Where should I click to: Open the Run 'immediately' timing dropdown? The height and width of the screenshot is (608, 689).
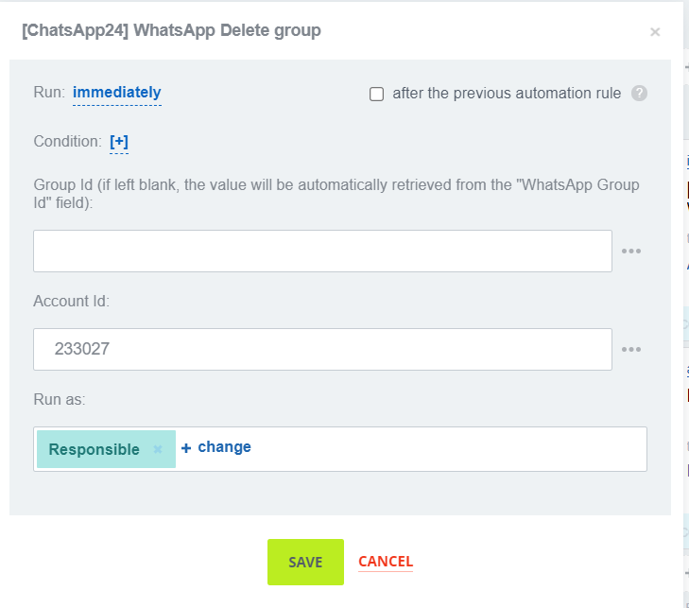coord(116,93)
